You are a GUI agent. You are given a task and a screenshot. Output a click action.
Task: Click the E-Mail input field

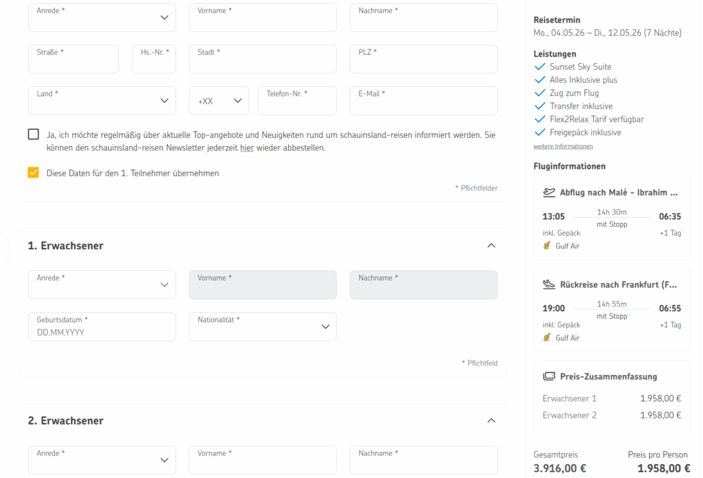click(x=423, y=100)
